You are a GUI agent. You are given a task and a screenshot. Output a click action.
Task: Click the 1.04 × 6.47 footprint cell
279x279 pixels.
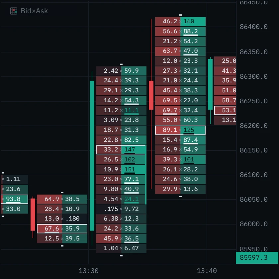coord(121,248)
